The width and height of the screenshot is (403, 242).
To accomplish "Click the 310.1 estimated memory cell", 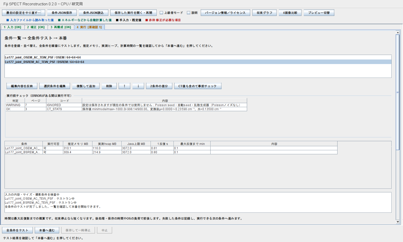I will [x=78, y=148].
